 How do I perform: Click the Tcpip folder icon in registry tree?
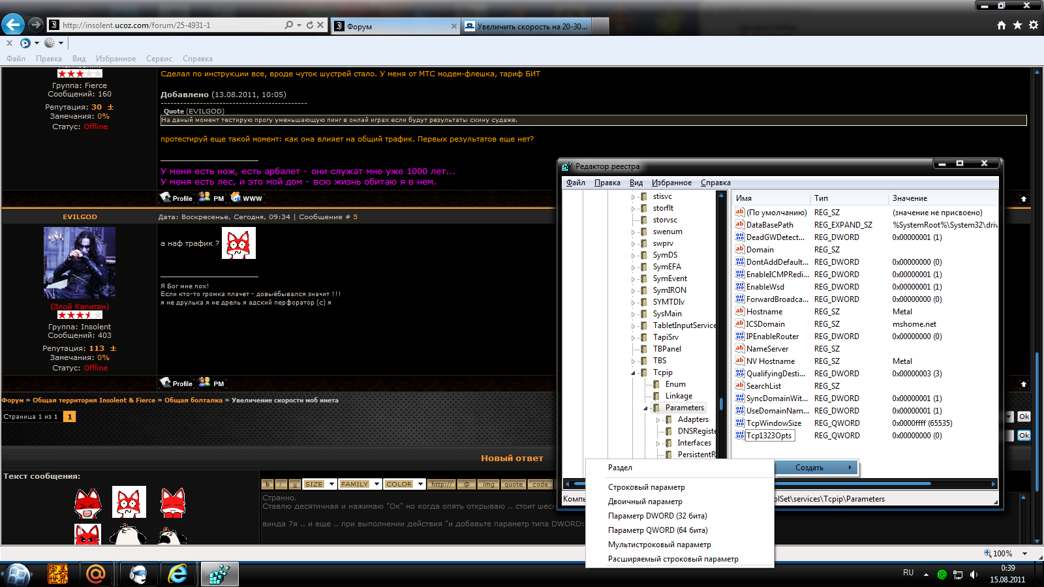644,372
